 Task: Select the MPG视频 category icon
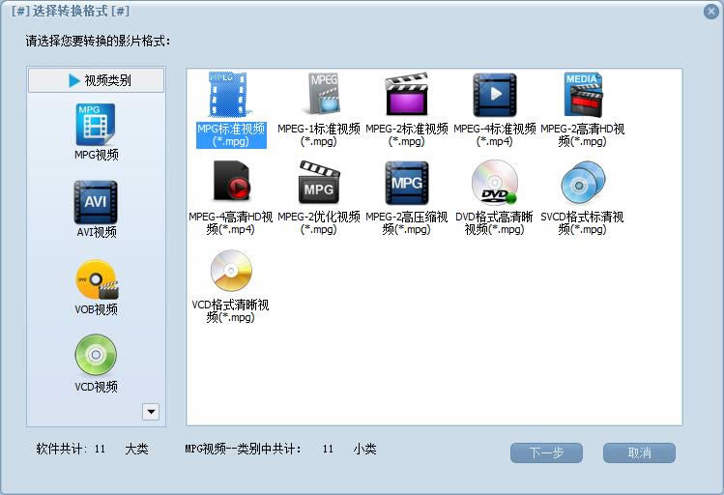tap(96, 124)
